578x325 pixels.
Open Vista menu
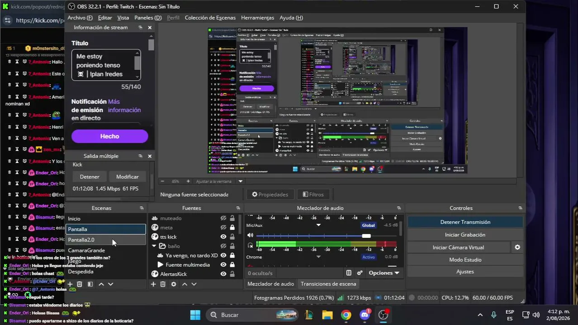(123, 18)
